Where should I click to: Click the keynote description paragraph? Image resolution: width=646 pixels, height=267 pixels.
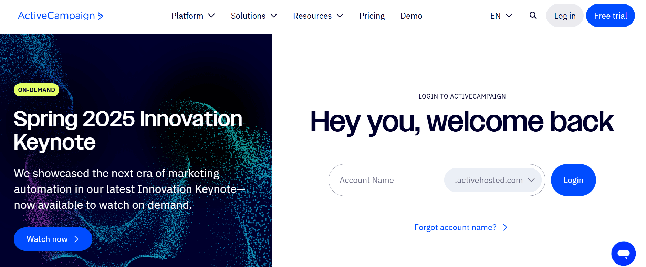pos(129,189)
